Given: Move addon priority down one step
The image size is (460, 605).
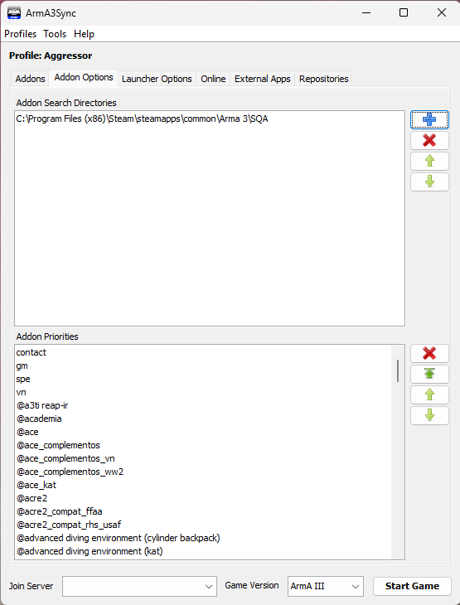Looking at the screenshot, I should coord(429,415).
